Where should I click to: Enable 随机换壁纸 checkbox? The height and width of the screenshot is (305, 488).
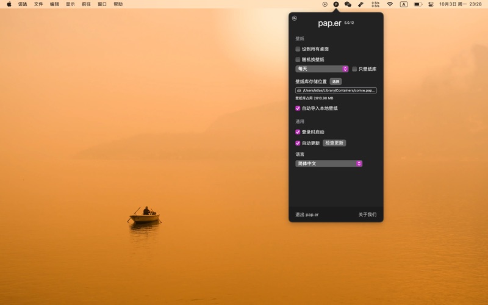click(x=298, y=59)
